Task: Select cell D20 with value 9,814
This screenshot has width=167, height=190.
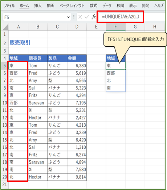Action: pos(77,177)
